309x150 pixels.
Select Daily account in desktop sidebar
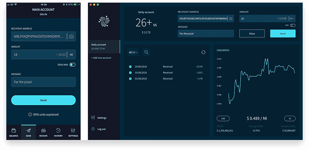[104, 47]
